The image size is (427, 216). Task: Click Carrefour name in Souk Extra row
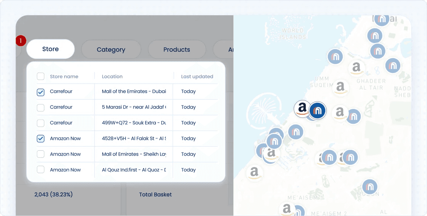[x=61, y=123]
